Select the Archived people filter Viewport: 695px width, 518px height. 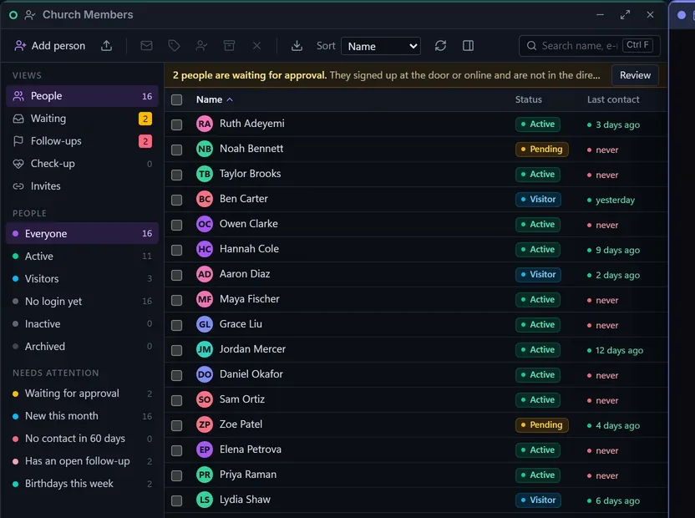pos(83,347)
